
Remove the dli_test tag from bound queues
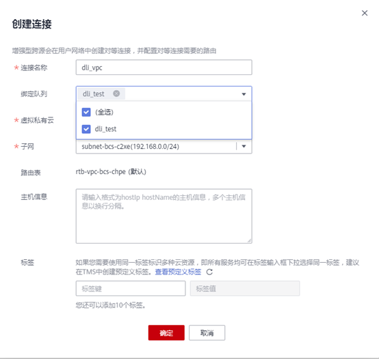(116, 94)
